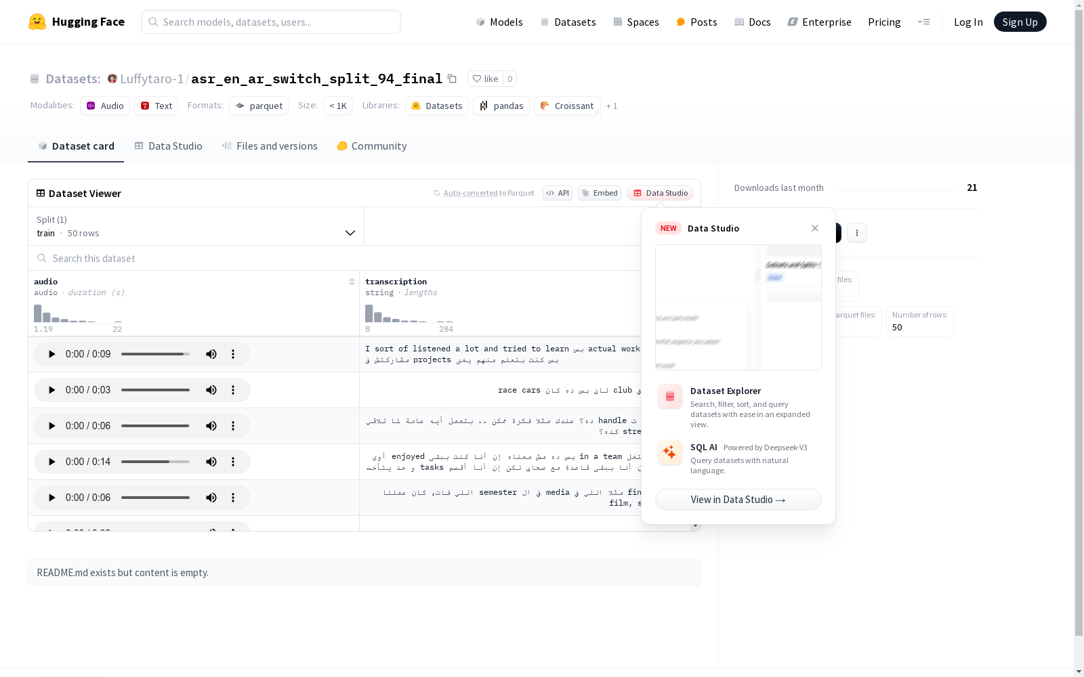Click the transcription column header
This screenshot has width=1084, height=677.
tap(396, 282)
